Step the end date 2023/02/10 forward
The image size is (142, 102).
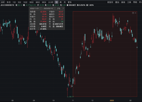pyautogui.click(x=55, y=8)
